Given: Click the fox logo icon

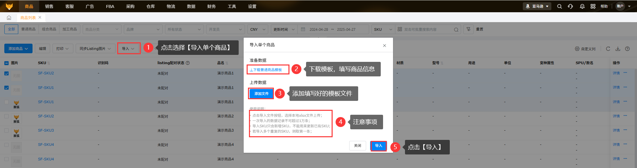Looking at the screenshot, I should pyautogui.click(x=9, y=6).
